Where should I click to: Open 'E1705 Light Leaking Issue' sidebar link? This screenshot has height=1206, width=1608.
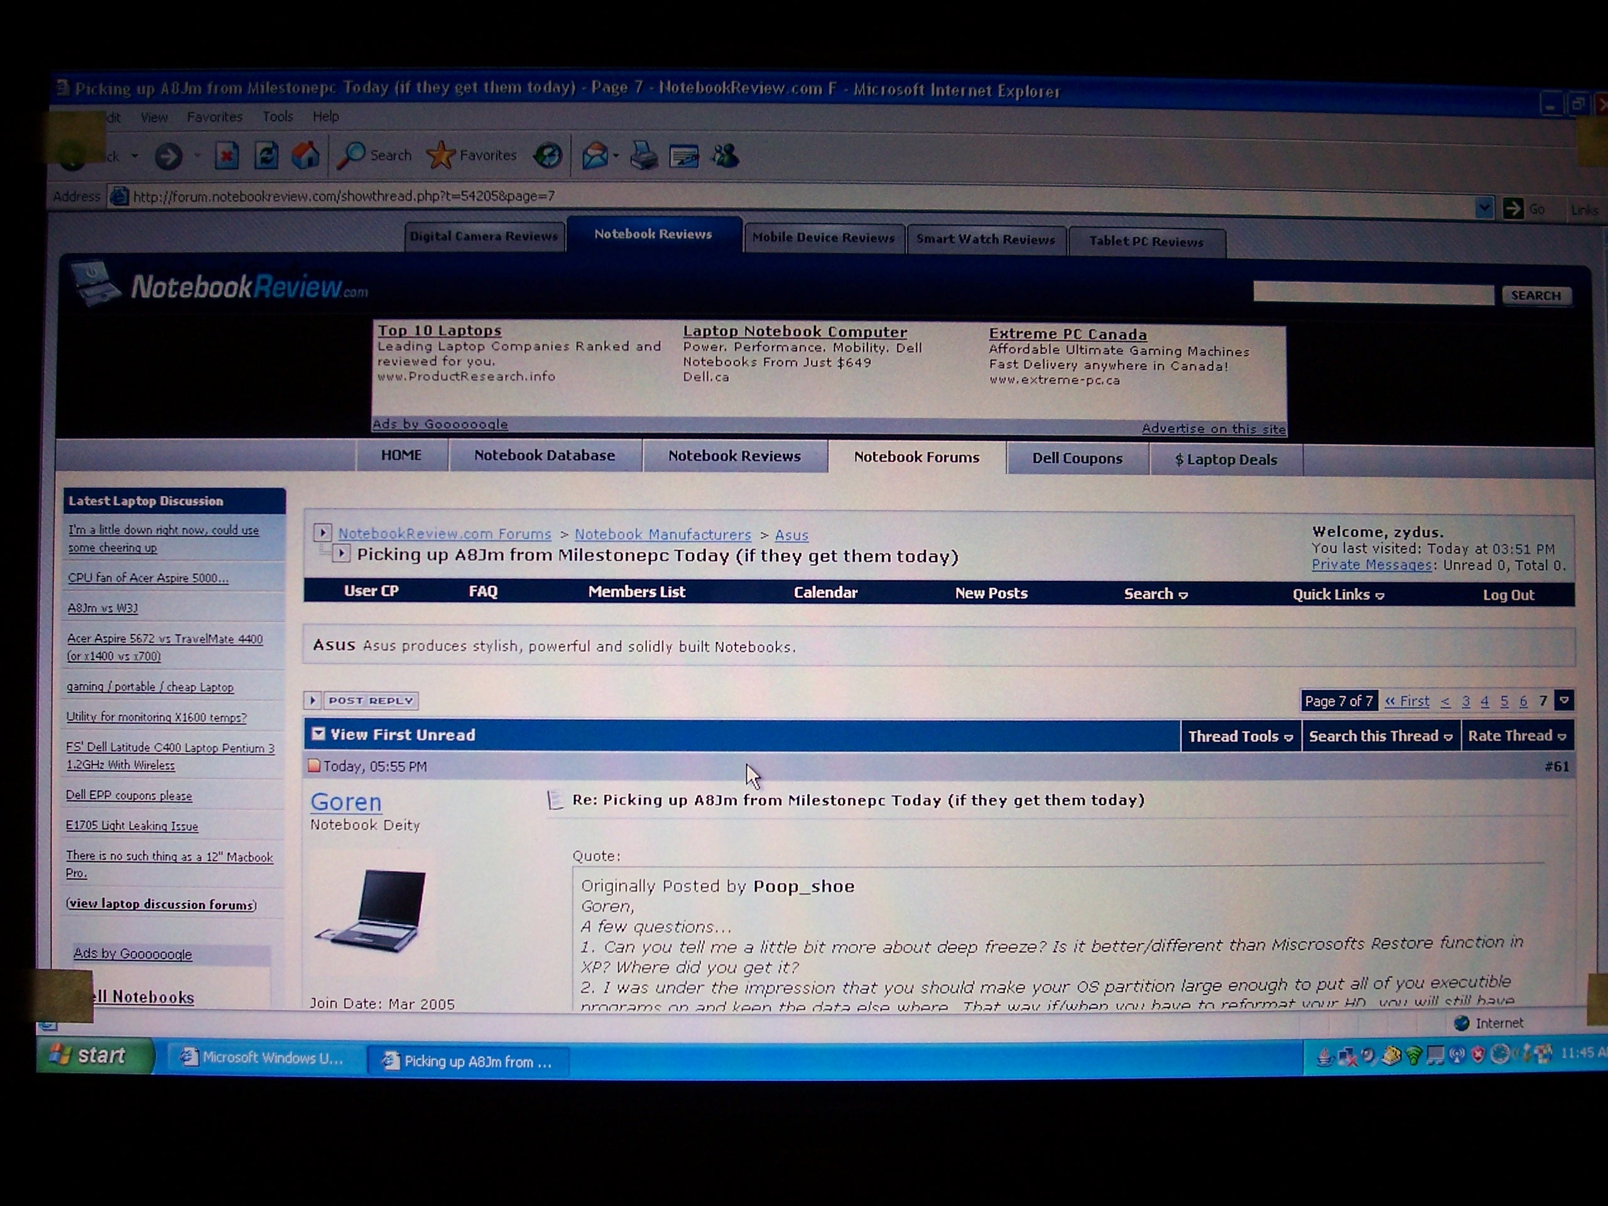coord(131,826)
